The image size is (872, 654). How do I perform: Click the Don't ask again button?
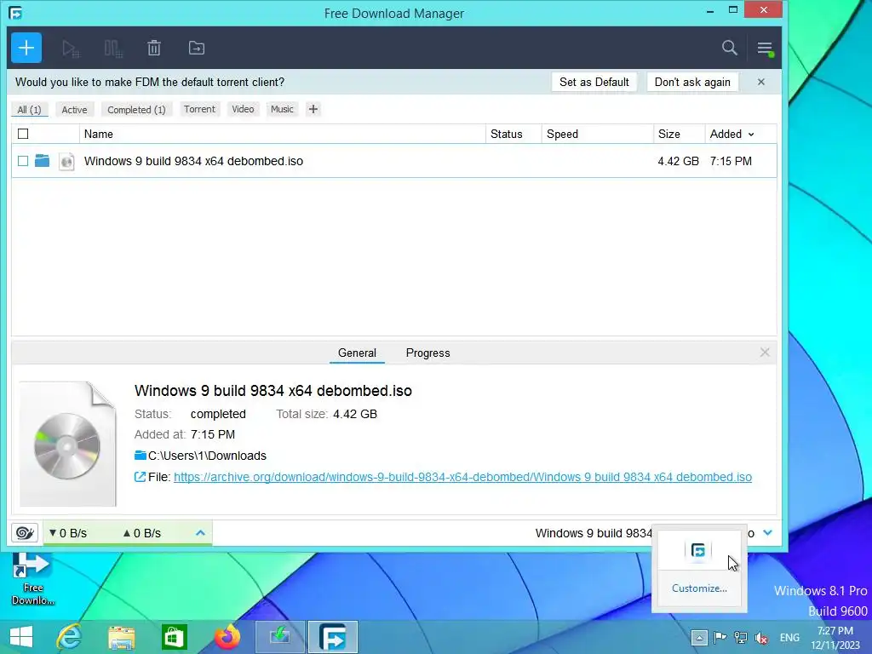point(692,83)
